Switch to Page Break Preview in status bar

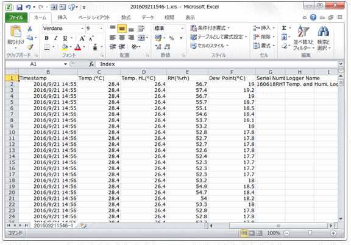pos(259,233)
